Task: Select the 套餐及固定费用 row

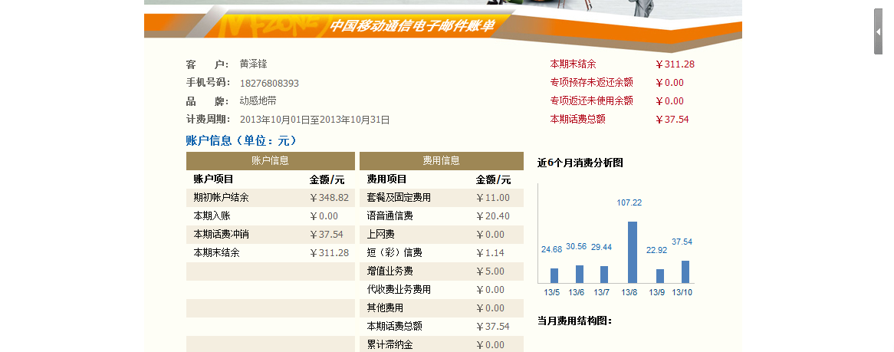Action: [441, 198]
